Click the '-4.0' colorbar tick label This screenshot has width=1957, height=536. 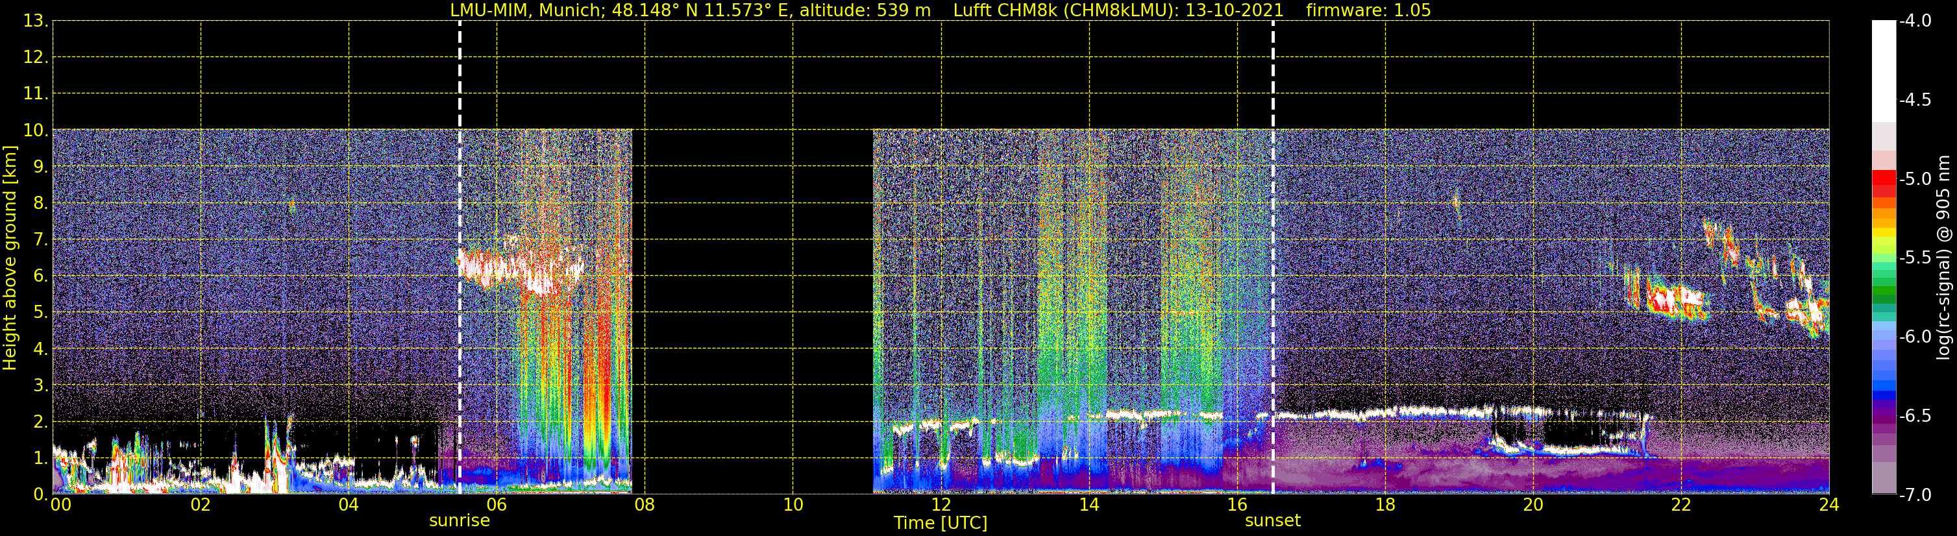tap(1914, 21)
